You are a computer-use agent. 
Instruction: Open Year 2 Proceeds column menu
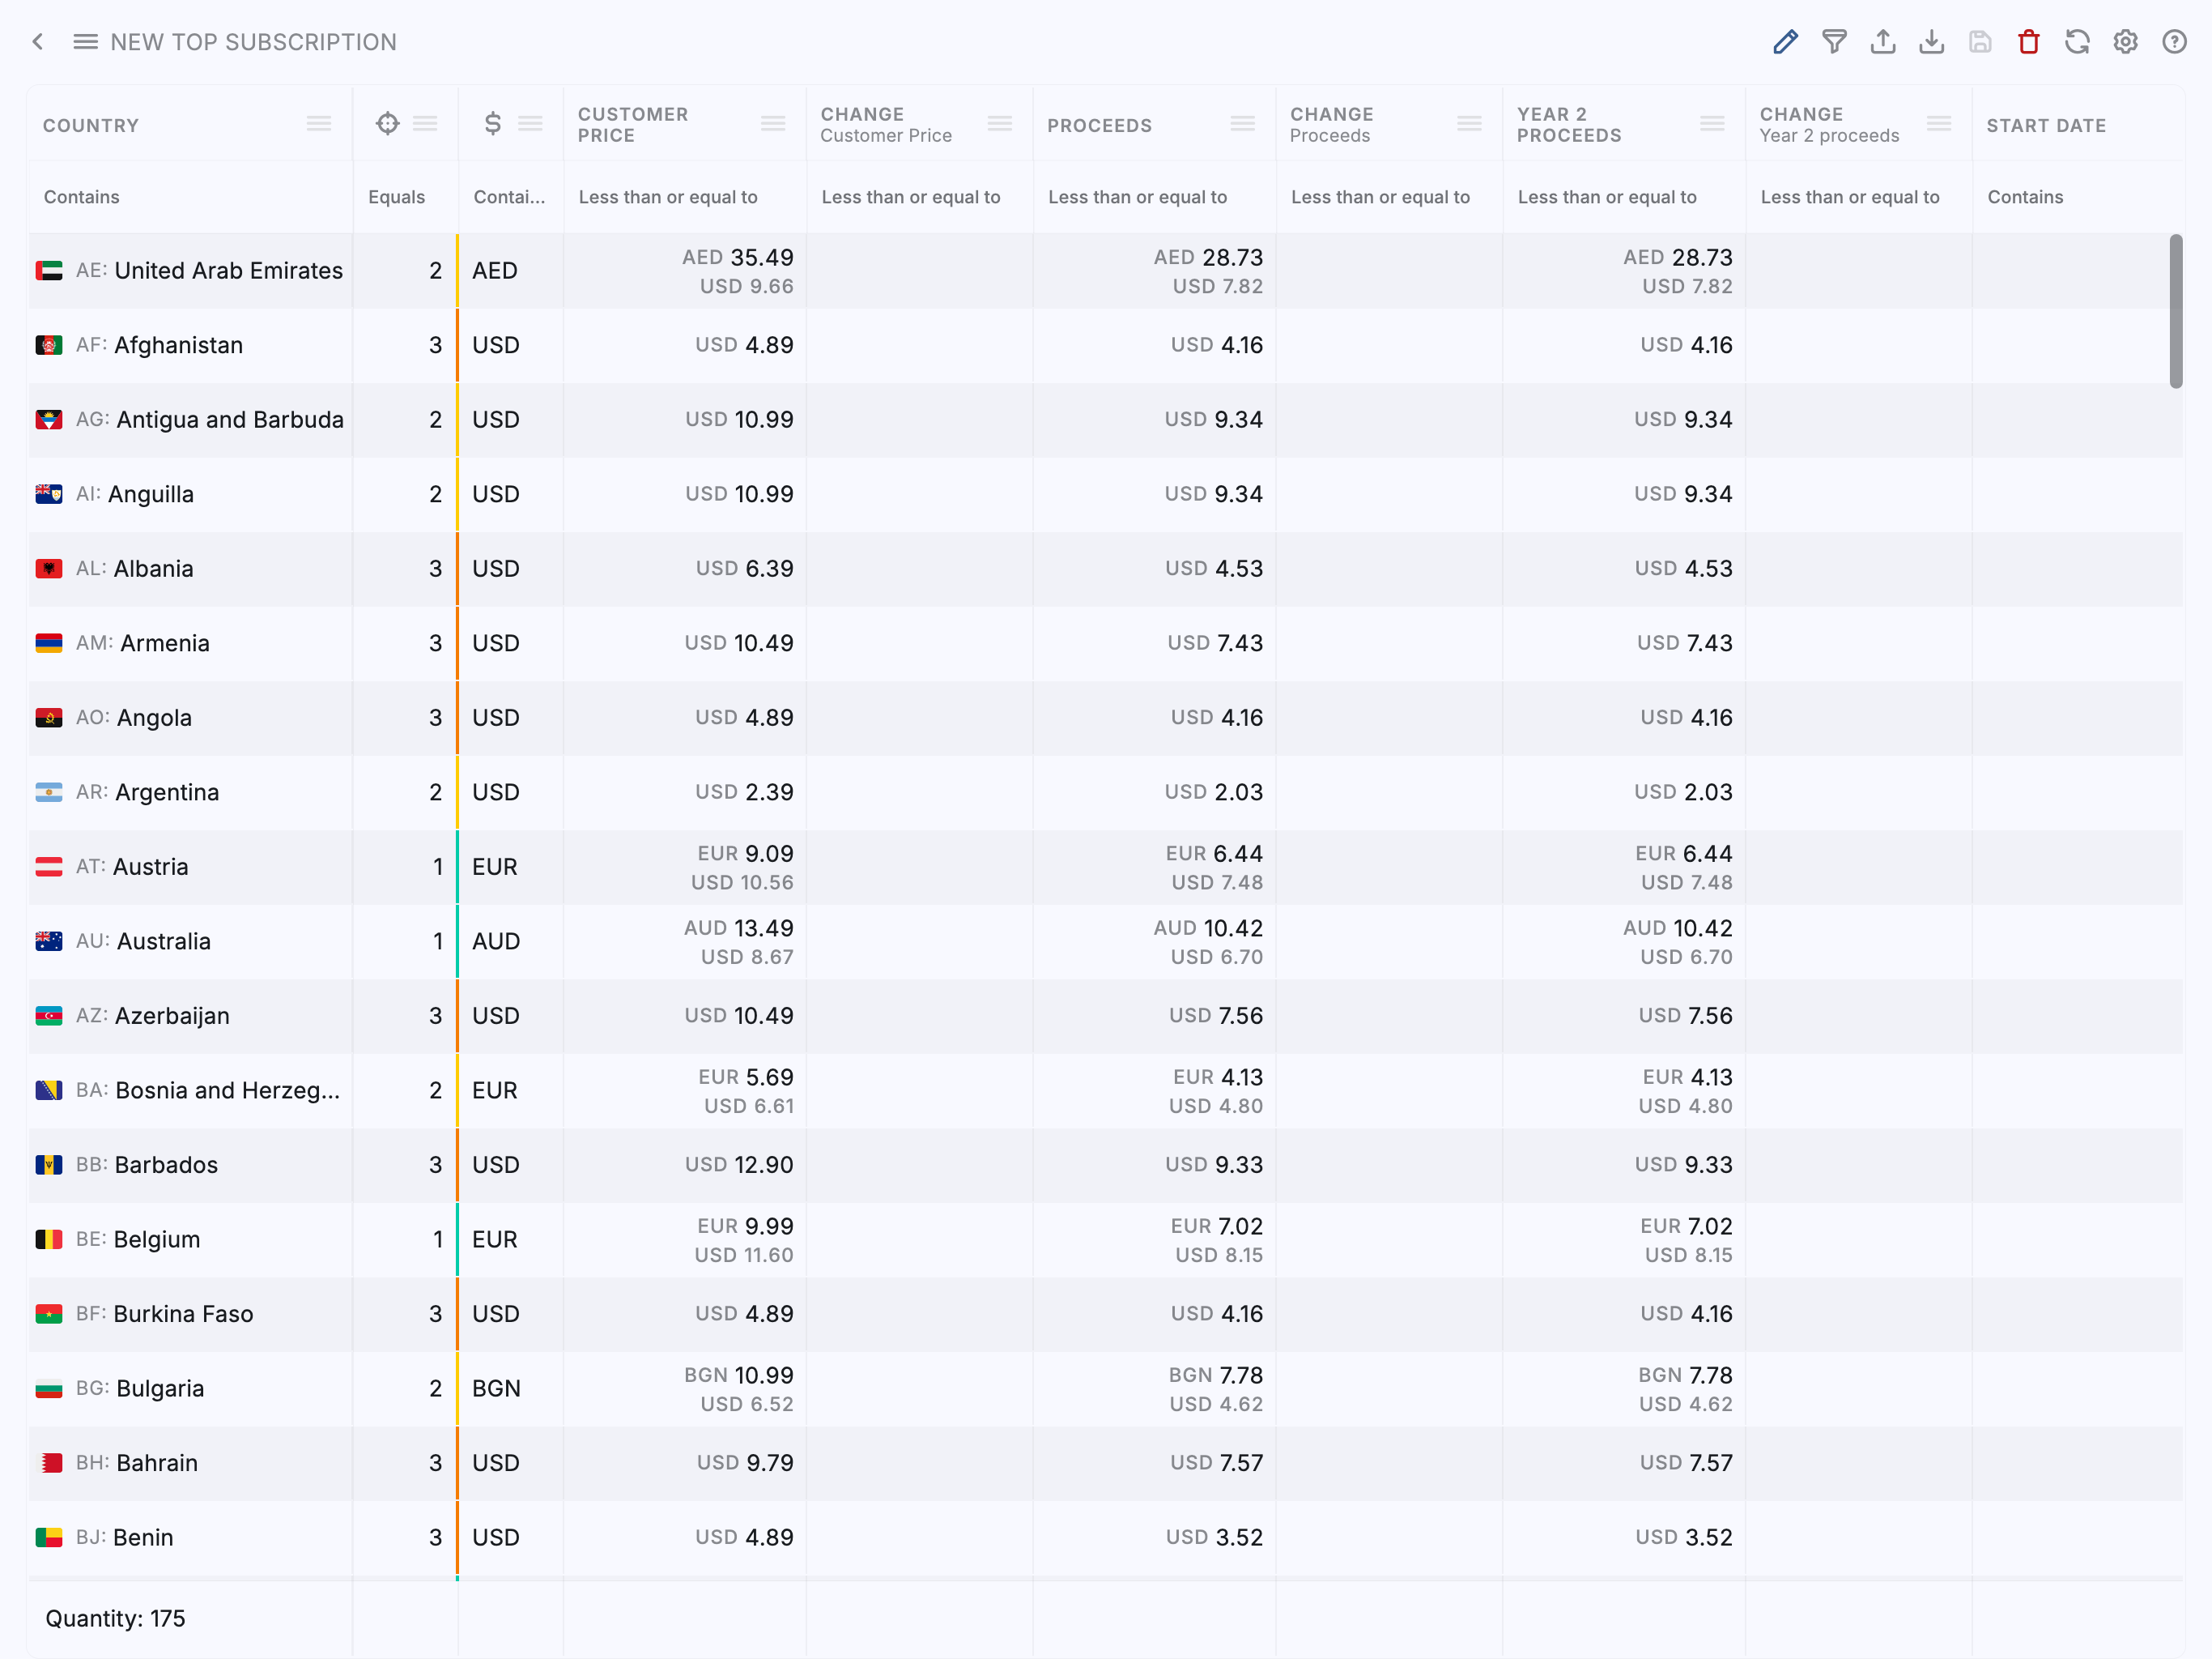click(x=1711, y=124)
